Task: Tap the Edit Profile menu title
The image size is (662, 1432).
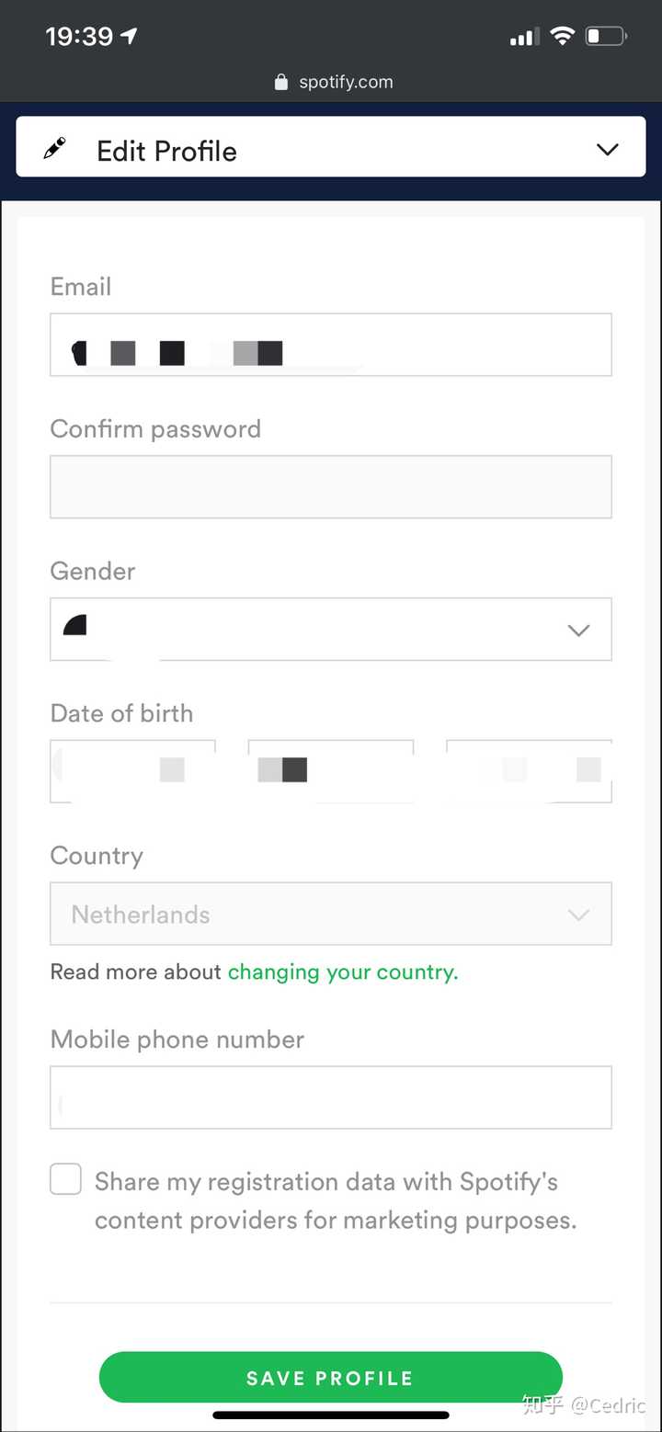Action: 166,151
